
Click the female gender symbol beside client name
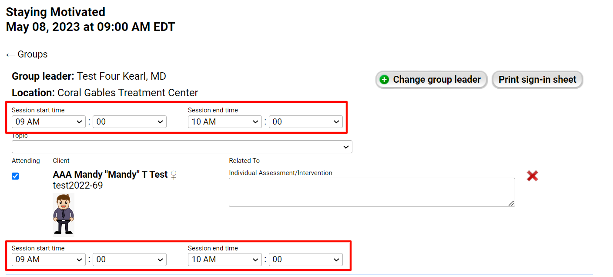174,175
